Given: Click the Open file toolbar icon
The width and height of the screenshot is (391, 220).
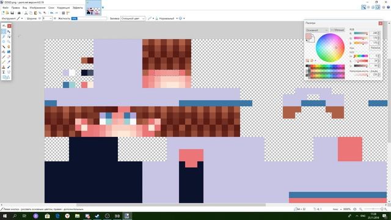Looking at the screenshot, I should pyautogui.click(x=7, y=13).
